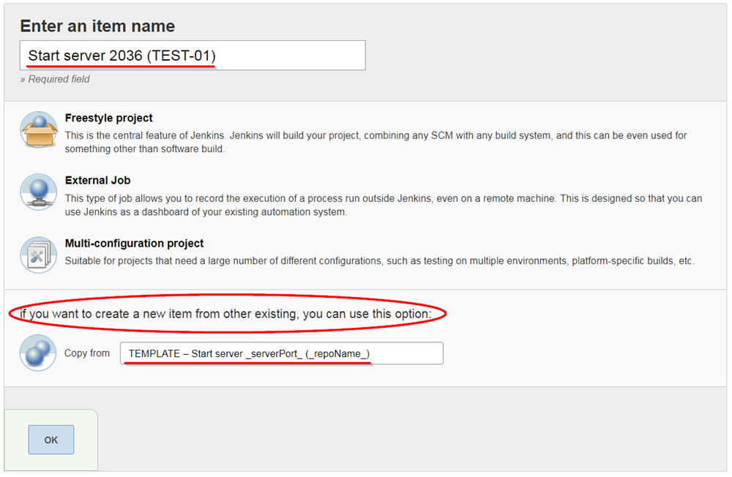Viewport: 732px width, 477px height.
Task: Click the Copy from sphere icon
Action: click(x=37, y=353)
